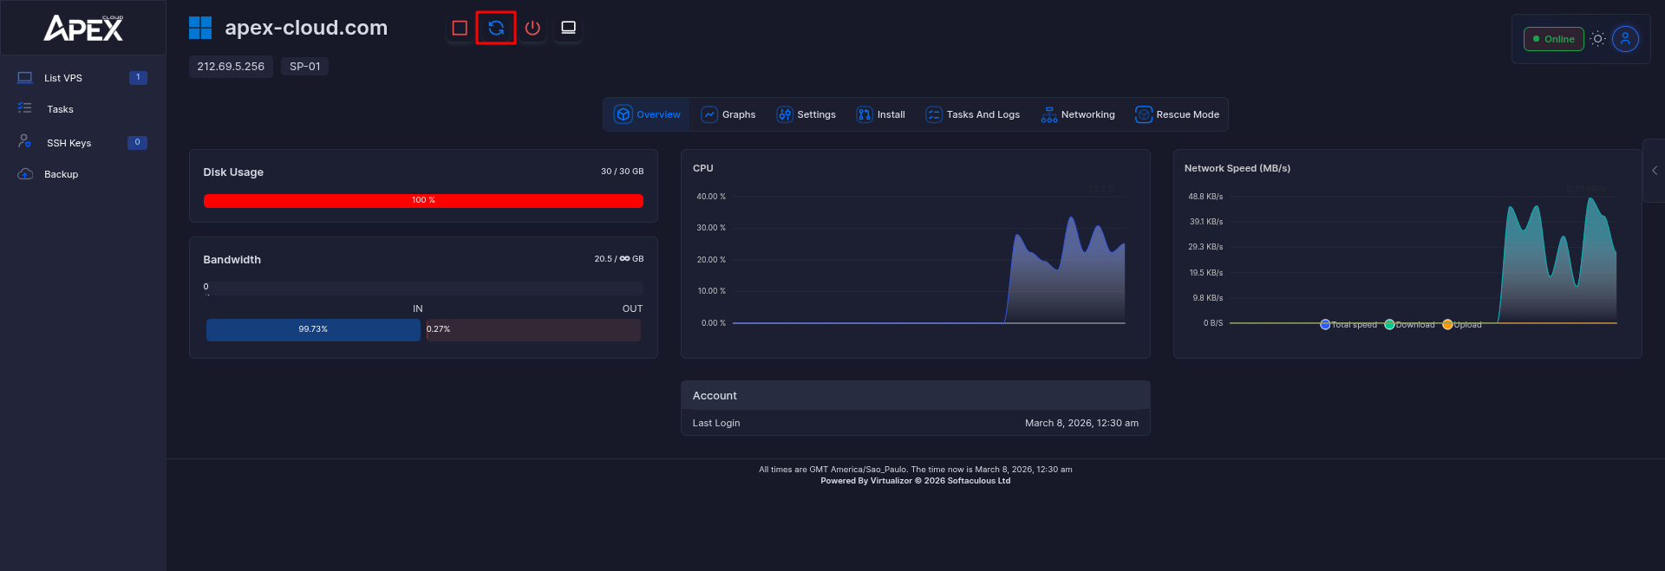
Task: Switch to the Graphs tab
Action: click(728, 114)
